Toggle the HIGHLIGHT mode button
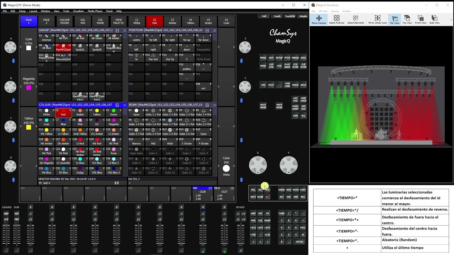Screen dimensions: 454x255 click(295, 107)
